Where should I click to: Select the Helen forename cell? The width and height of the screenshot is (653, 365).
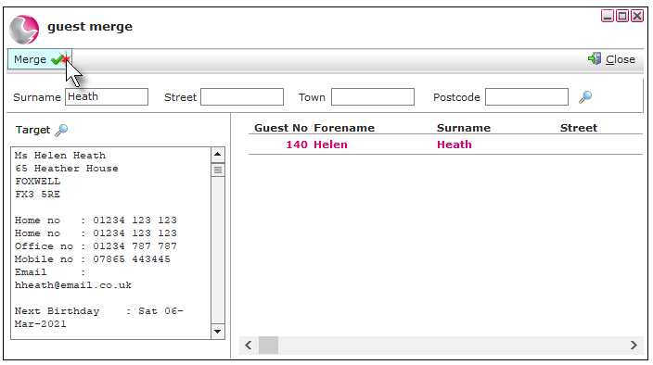pyautogui.click(x=330, y=145)
